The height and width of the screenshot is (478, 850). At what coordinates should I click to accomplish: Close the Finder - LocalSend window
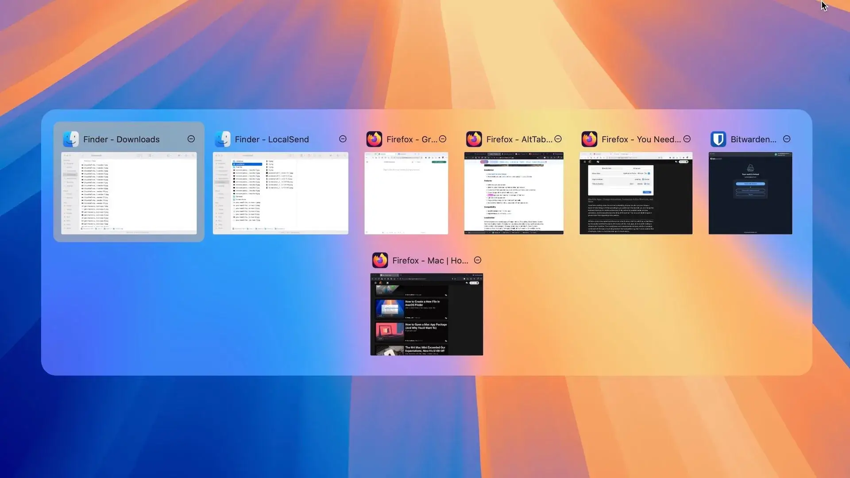point(343,139)
